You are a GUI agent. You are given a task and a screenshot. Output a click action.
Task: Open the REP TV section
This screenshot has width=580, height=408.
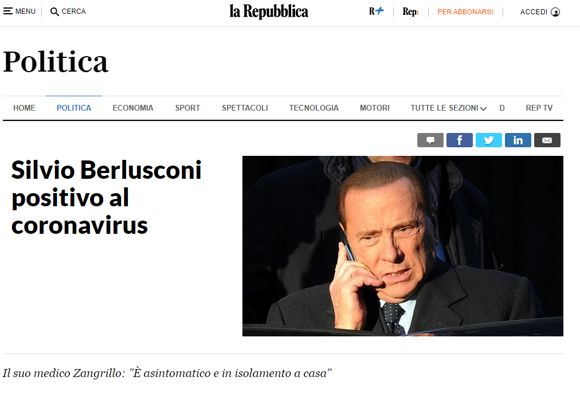pos(539,108)
